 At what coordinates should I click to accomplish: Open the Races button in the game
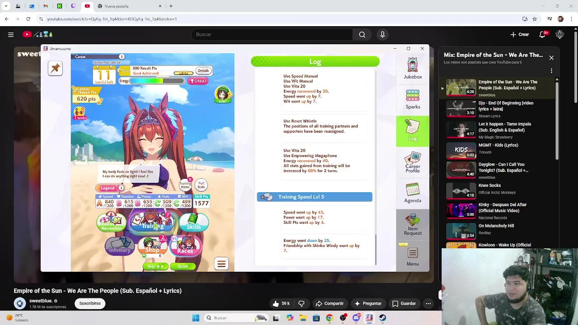tap(185, 246)
